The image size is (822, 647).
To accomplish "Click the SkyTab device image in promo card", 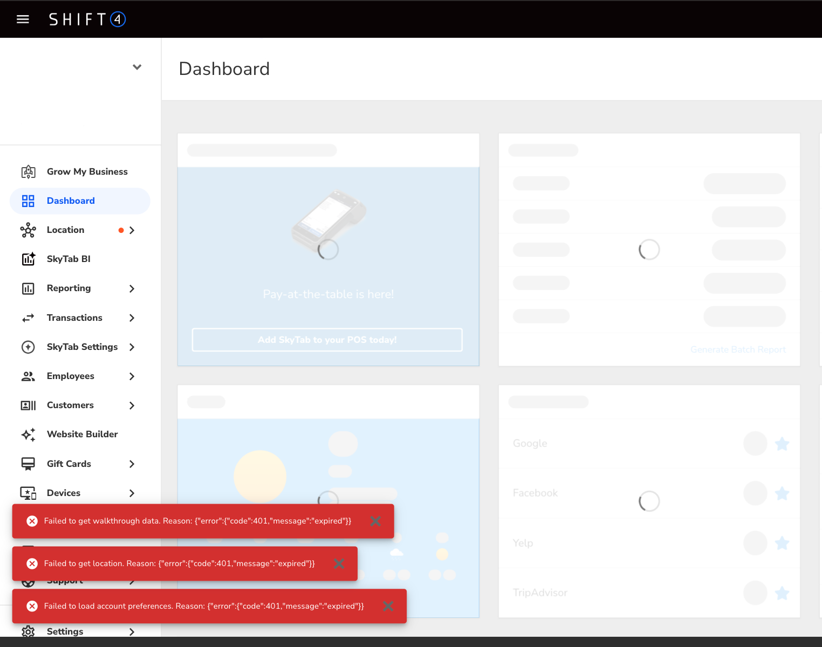I will 328,221.
